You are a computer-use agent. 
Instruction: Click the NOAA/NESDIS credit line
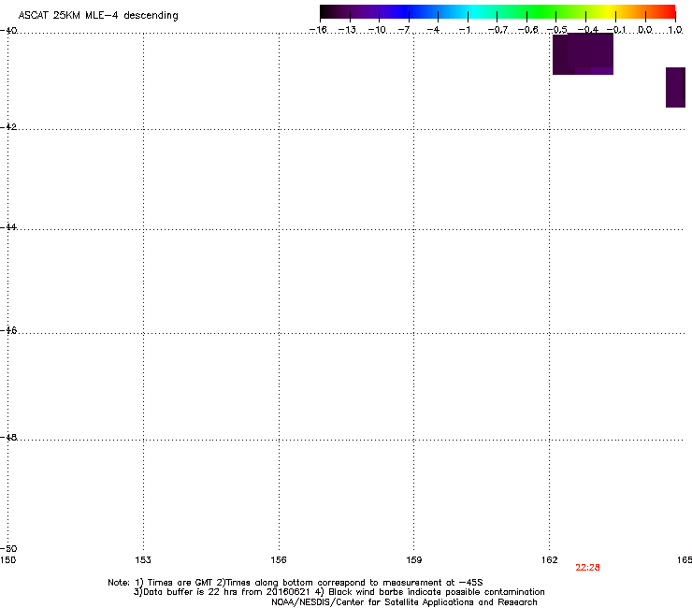coord(404,602)
